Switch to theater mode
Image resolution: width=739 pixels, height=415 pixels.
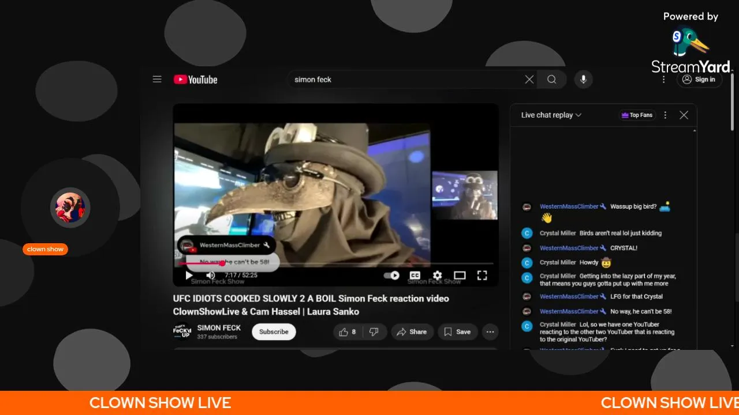tap(460, 276)
